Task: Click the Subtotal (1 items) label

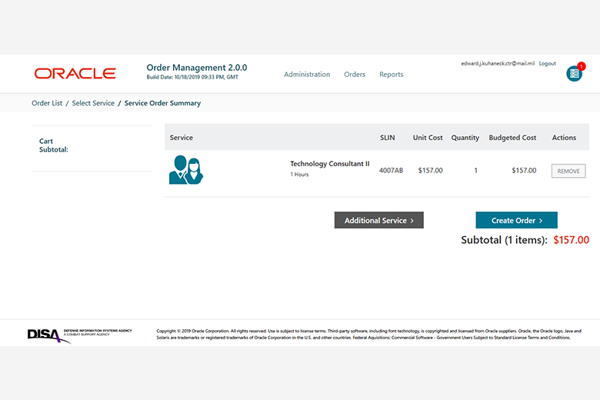Action: coord(504,240)
